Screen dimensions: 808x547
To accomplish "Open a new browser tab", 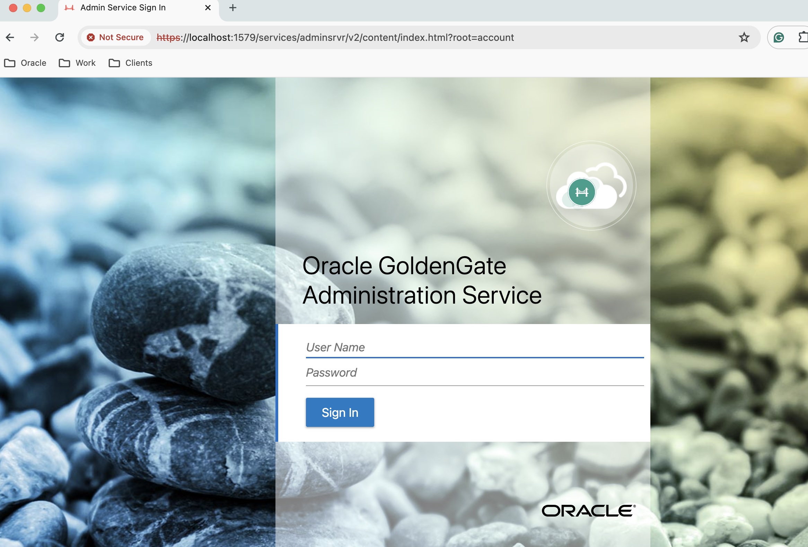I will click(x=232, y=8).
